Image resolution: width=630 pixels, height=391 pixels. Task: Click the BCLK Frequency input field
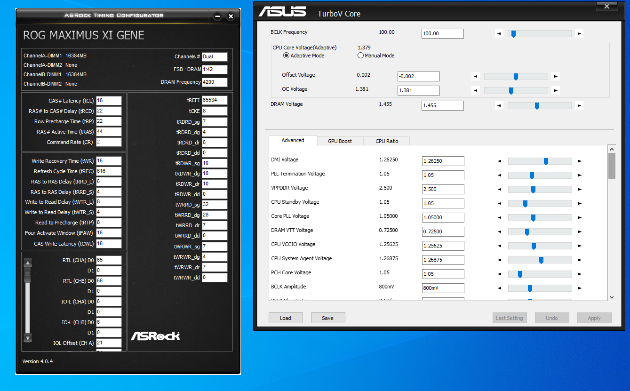(x=442, y=33)
